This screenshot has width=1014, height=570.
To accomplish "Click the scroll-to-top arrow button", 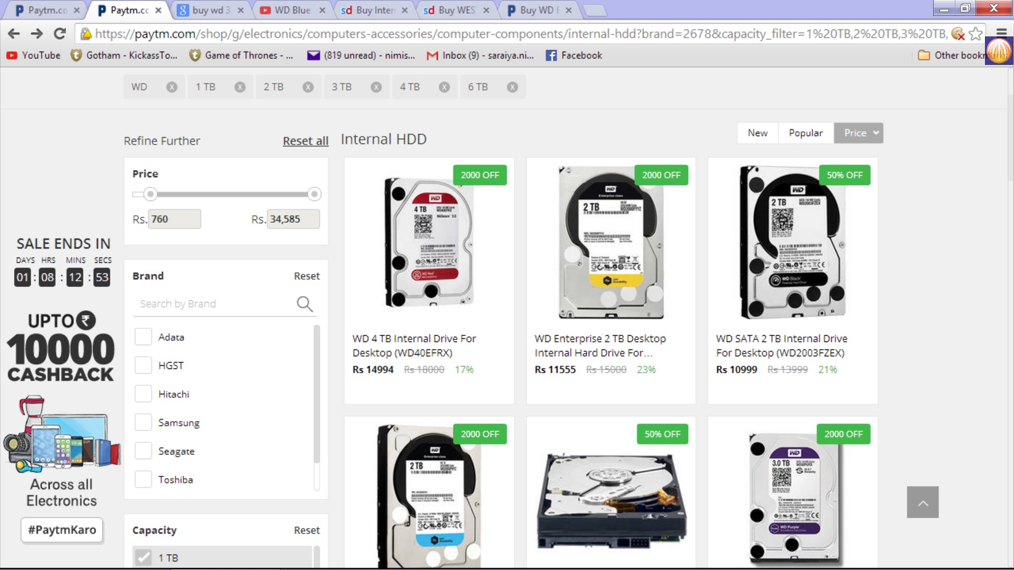I will click(923, 502).
